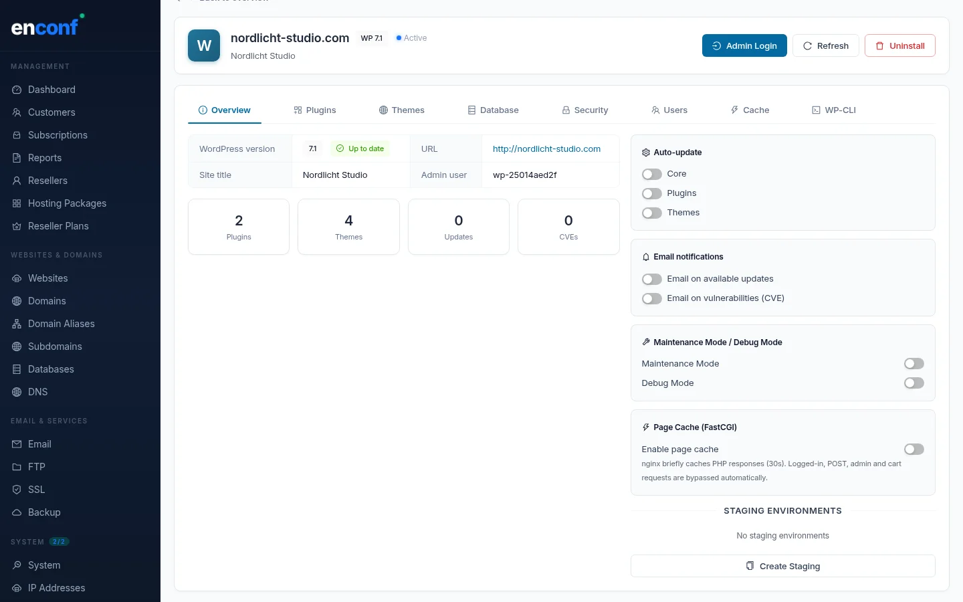Click the Create Staging button

pos(783,566)
